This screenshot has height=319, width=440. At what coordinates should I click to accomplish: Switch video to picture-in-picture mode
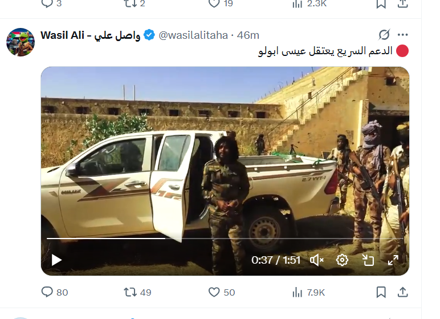368,260
